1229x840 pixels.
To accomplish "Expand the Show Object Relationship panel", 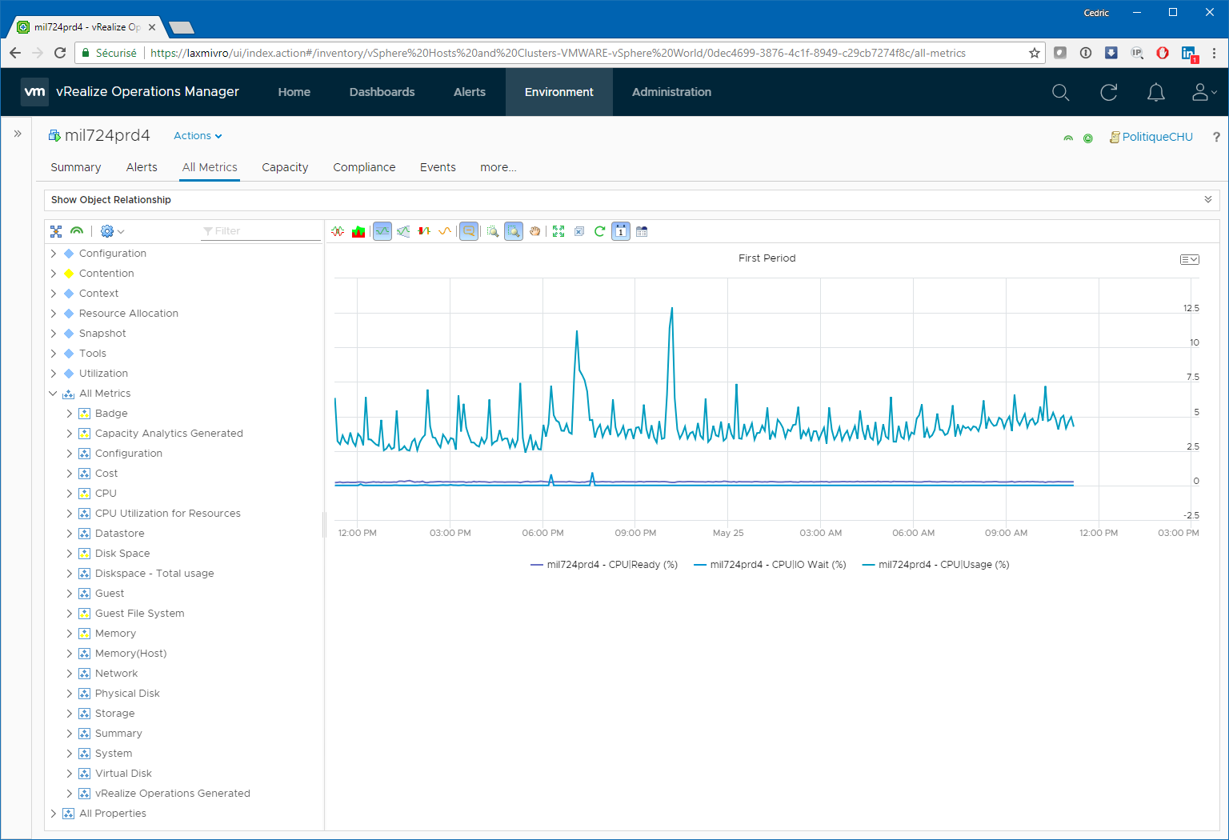I will [1207, 200].
